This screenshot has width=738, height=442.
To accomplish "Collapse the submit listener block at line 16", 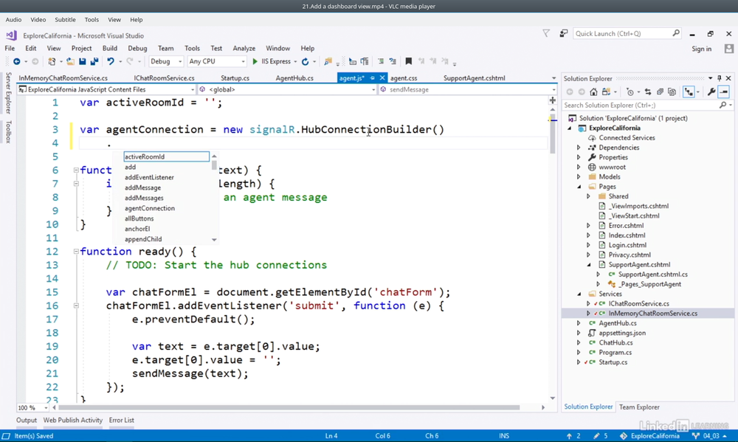I will (x=76, y=305).
